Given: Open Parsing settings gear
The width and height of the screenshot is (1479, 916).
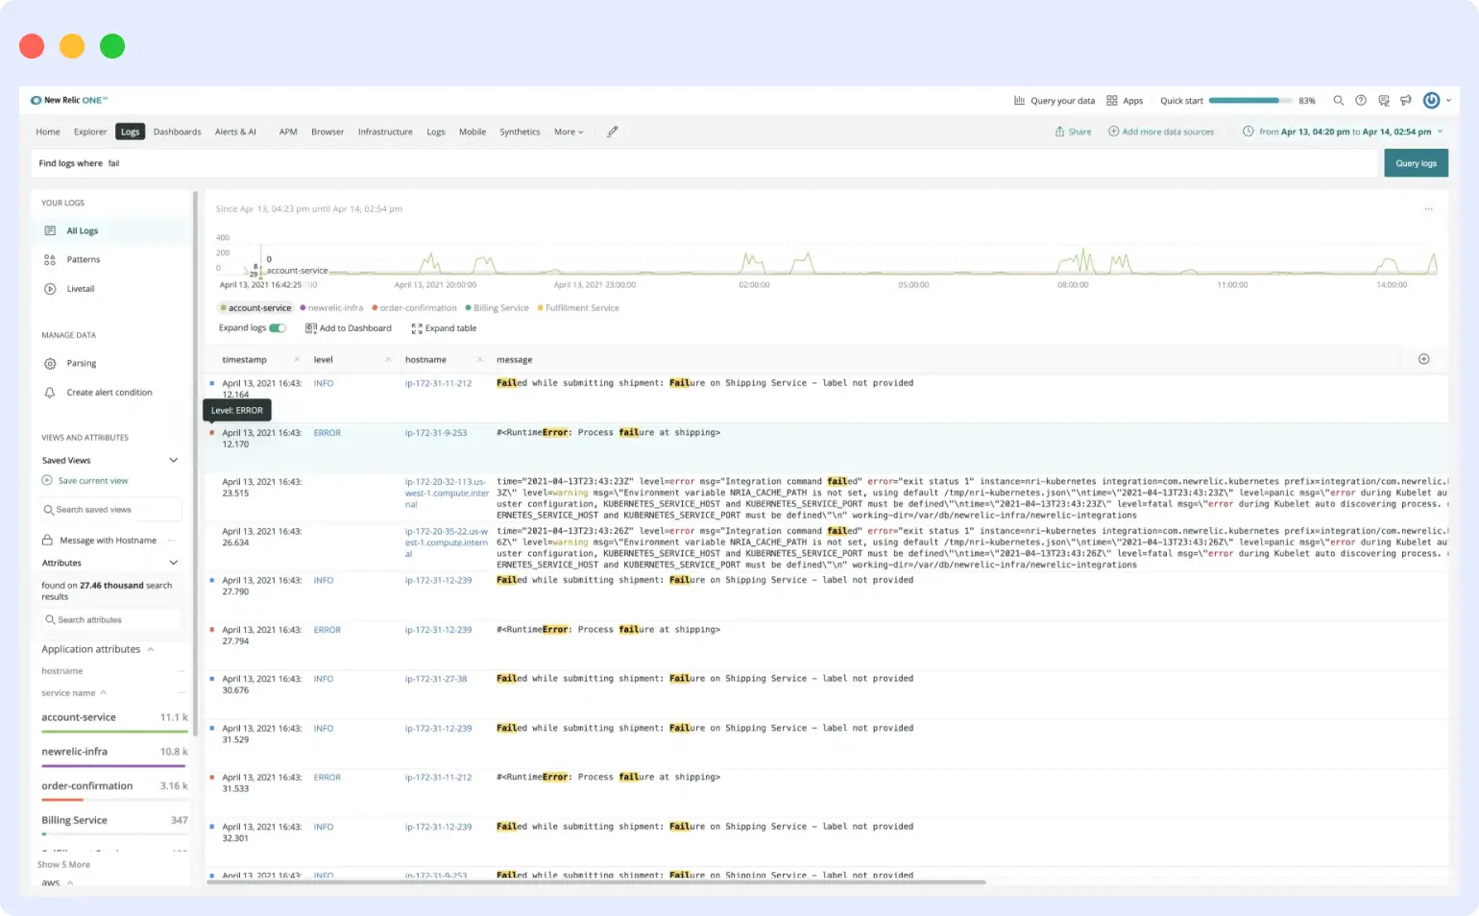Looking at the screenshot, I should click(50, 364).
